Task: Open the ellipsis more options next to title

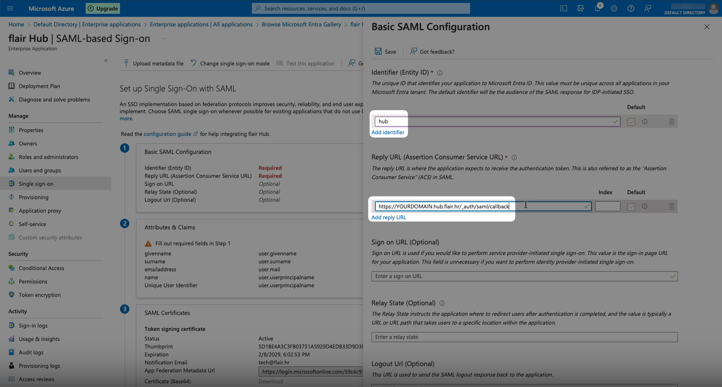Action: tap(164, 39)
